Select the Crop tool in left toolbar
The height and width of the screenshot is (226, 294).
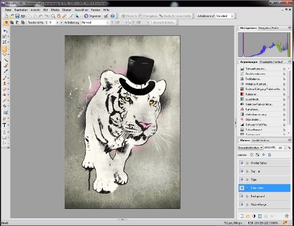pyautogui.click(x=4, y=42)
